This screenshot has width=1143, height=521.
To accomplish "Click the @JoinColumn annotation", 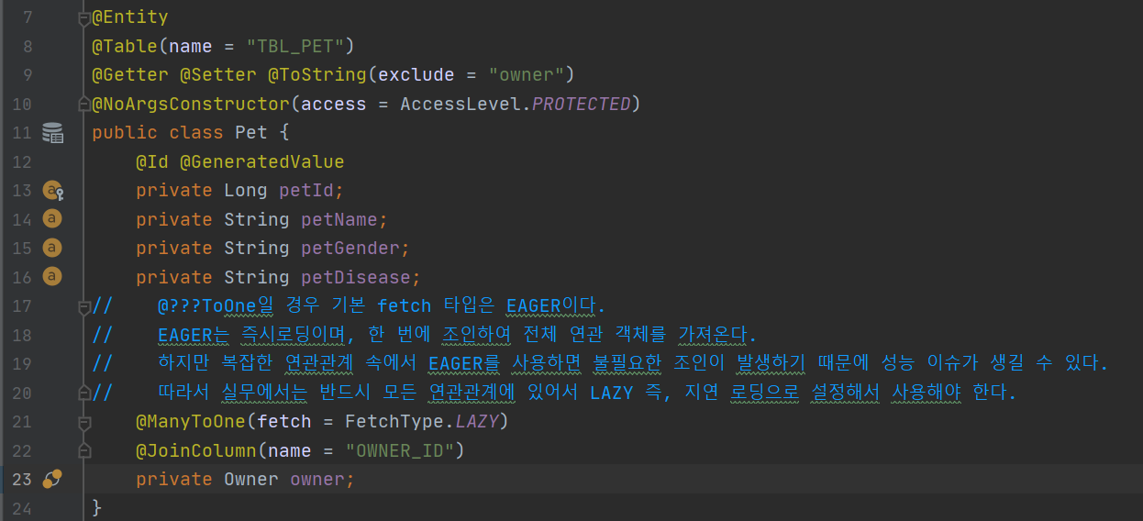I will click(x=196, y=450).
